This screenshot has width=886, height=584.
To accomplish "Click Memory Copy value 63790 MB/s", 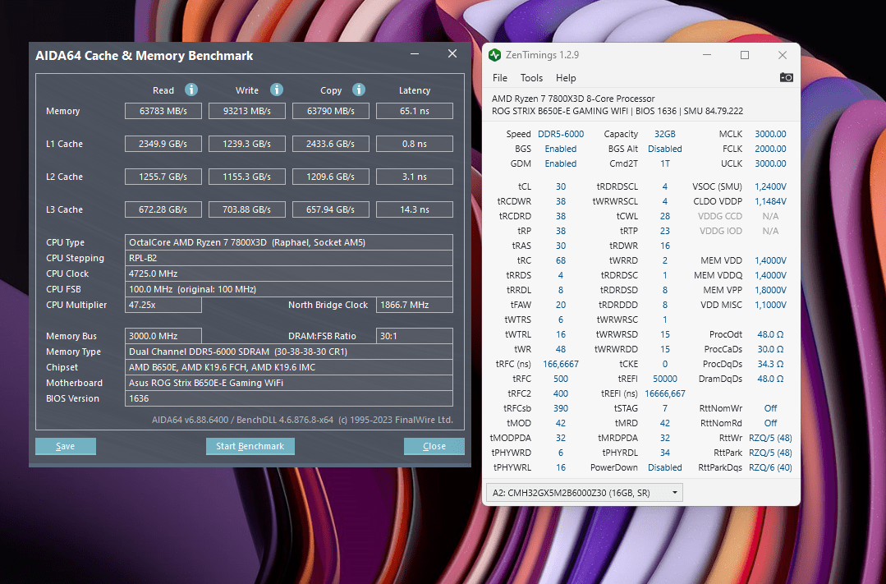I will coord(331,111).
